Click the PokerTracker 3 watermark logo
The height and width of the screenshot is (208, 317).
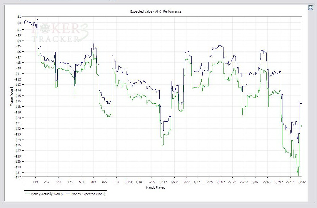[55, 33]
